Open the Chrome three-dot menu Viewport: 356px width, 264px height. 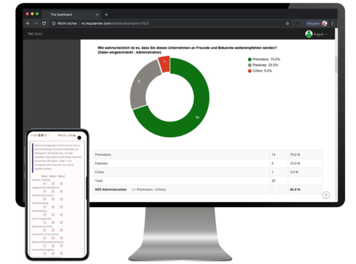pos(332,23)
